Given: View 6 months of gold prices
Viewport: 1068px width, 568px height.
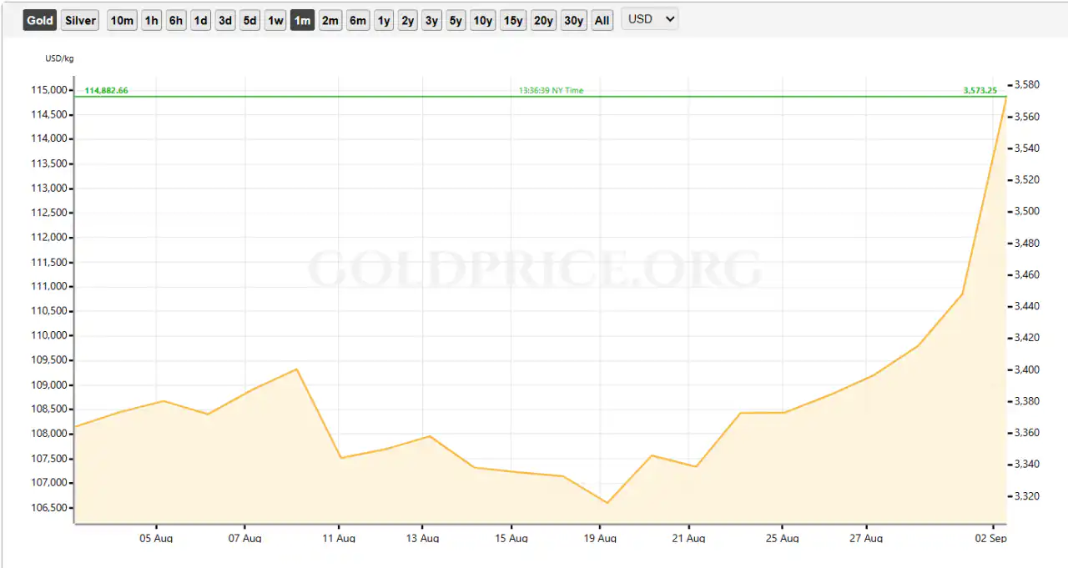Looking at the screenshot, I should click(x=358, y=19).
